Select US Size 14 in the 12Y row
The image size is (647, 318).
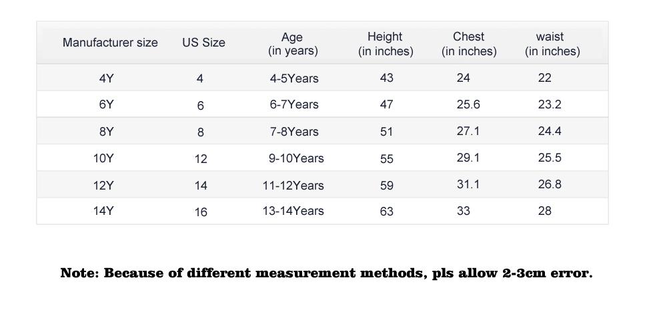click(201, 186)
